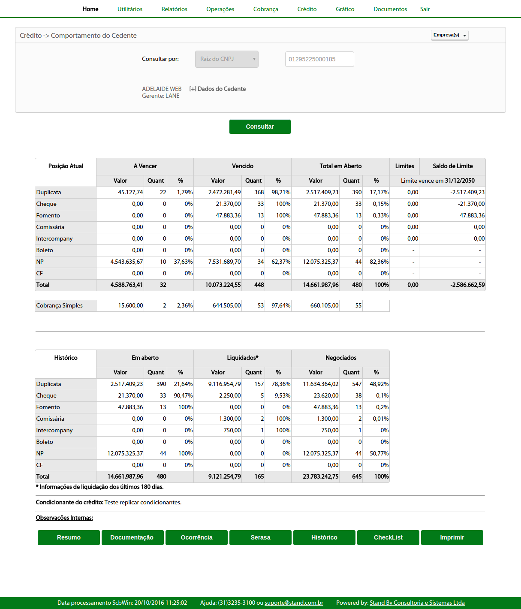Image resolution: width=521 pixels, height=609 pixels.
Task: Print the page using Imprimir
Action: [x=452, y=537]
